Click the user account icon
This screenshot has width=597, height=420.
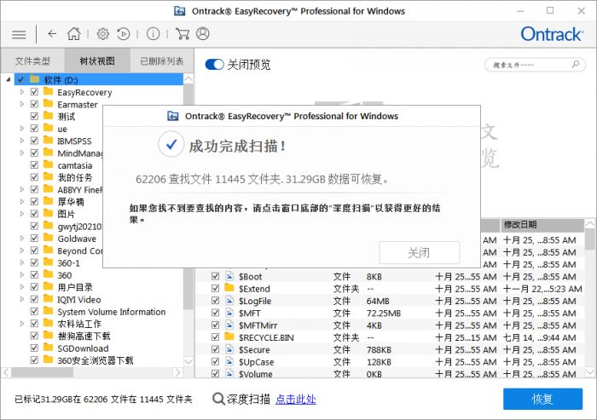point(203,34)
